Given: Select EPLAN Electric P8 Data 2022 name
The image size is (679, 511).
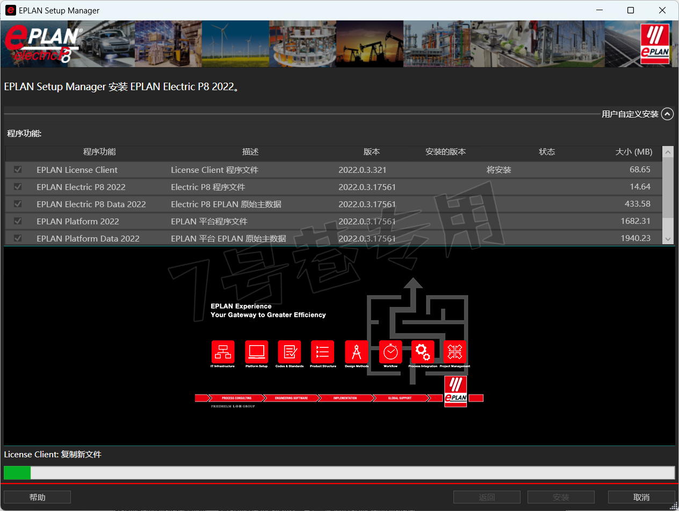Looking at the screenshot, I should coord(91,204).
